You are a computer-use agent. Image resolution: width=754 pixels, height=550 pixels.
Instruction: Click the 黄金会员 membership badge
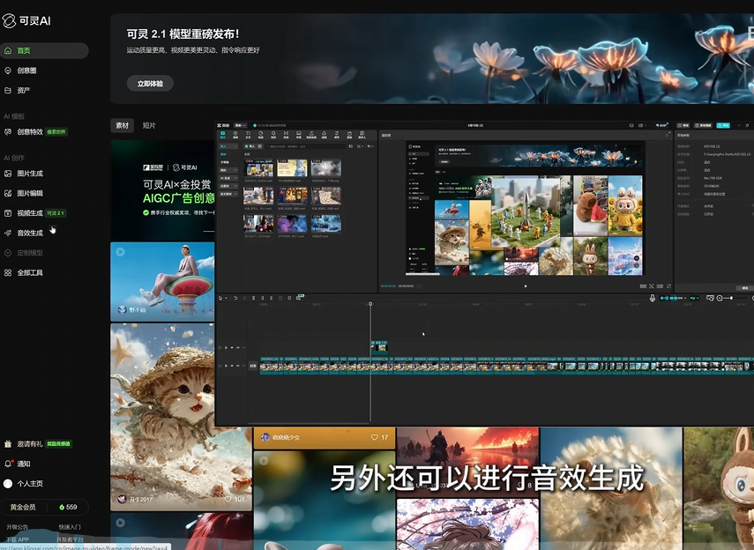pos(23,507)
